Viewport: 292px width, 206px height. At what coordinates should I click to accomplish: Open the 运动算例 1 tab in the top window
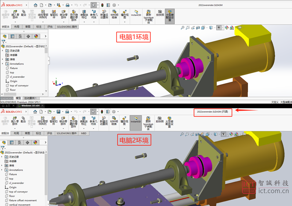[30, 98]
